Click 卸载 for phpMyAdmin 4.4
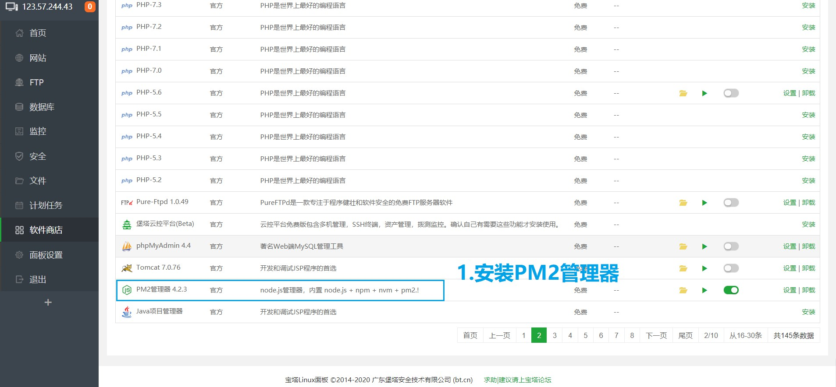 809,246
